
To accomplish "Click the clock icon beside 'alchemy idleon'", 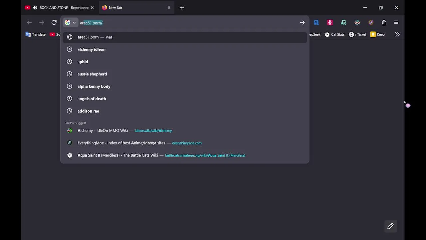I will click(x=69, y=49).
